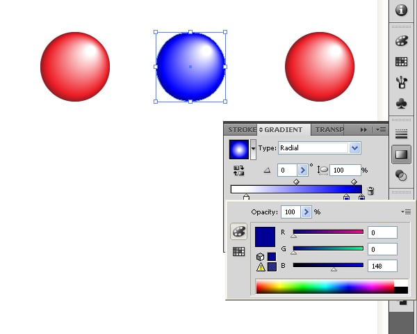This screenshot has width=417, height=334.
Task: Click the aspect ratio ellipse icon
Action: (x=323, y=170)
